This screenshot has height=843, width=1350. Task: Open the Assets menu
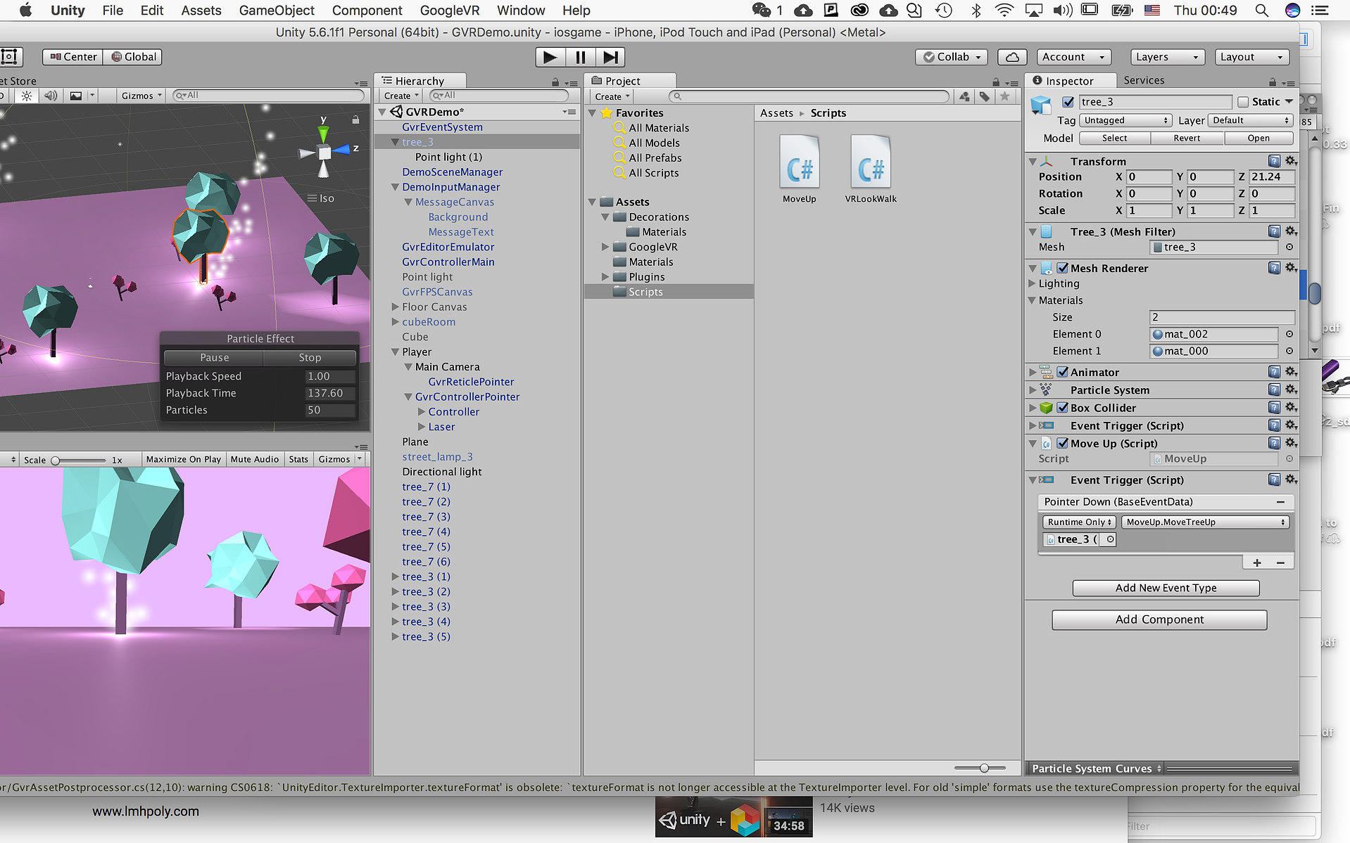201,11
